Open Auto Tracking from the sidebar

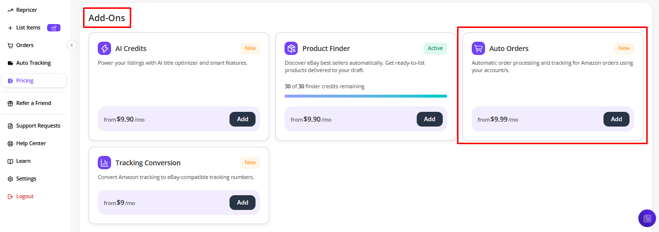33,63
